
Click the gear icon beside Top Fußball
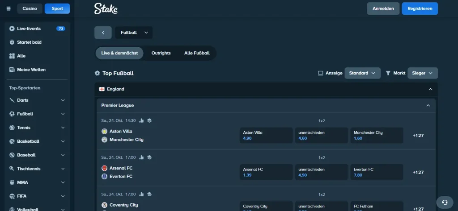(x=97, y=73)
